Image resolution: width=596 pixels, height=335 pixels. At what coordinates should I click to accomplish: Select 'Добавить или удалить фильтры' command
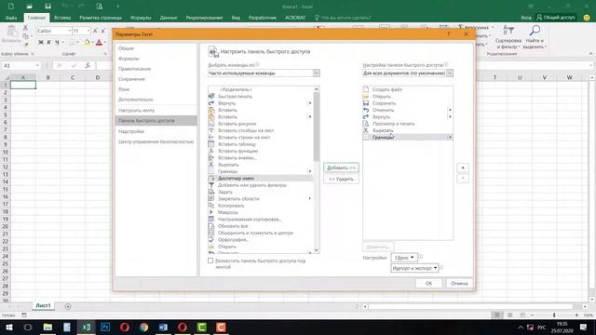click(261, 185)
